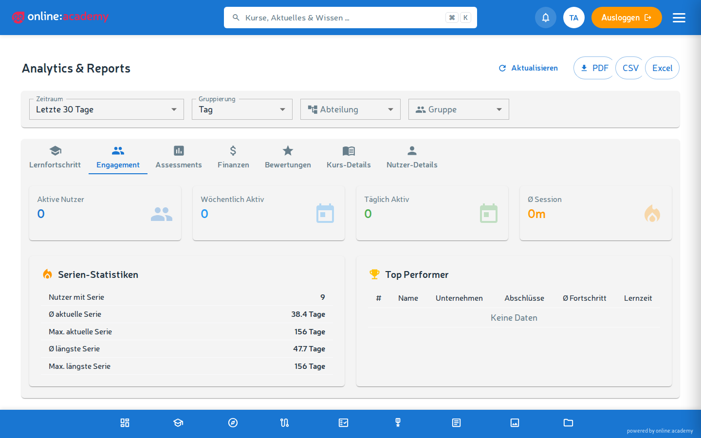Open the compass explore icon in bottom bar

[233, 423]
